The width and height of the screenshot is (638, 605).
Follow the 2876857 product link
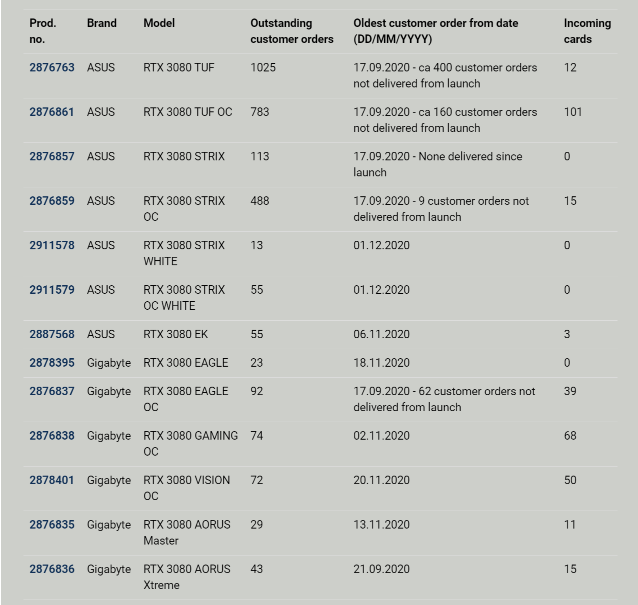pyautogui.click(x=52, y=156)
